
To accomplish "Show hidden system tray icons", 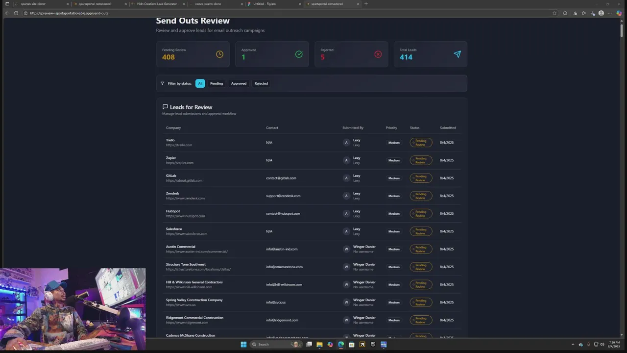I will 573,344.
